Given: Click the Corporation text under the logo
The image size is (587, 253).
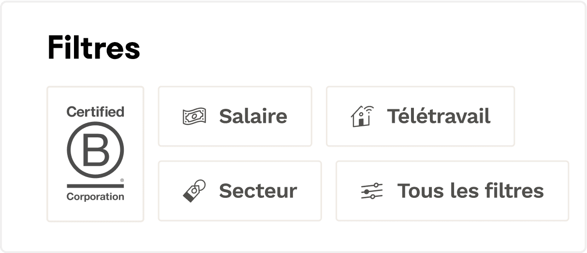Looking at the screenshot, I should pos(95,197).
